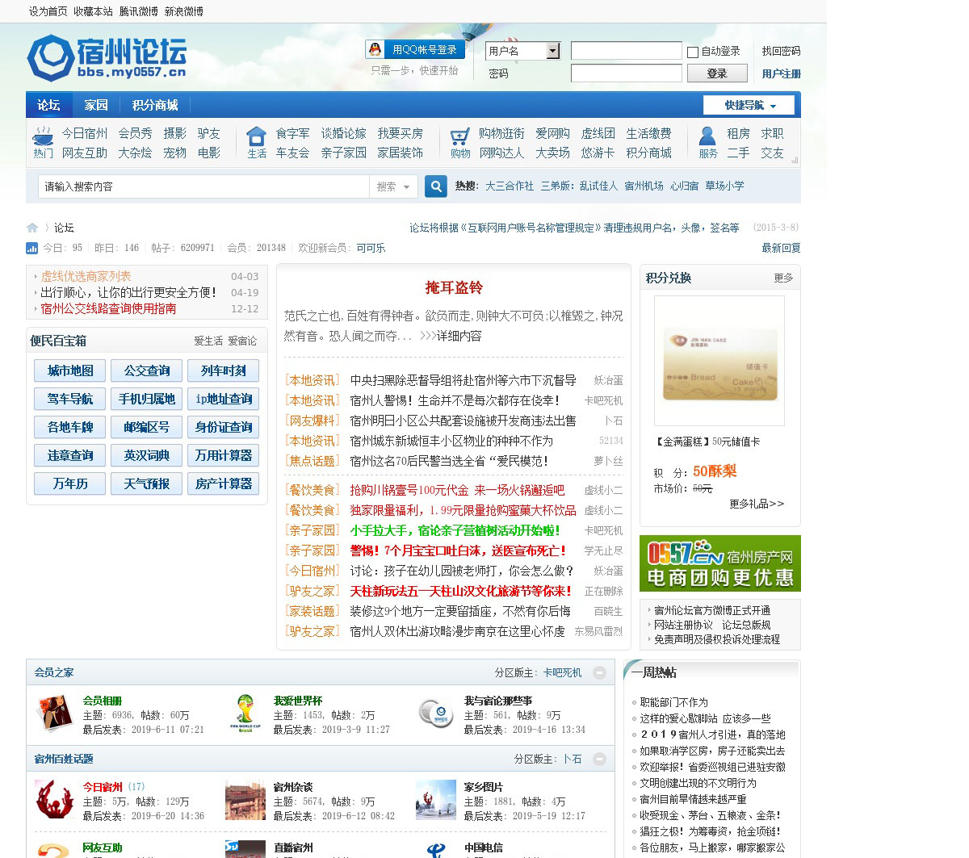The image size is (969, 858).
Task: Click the 生活 house icon
Action: (256, 135)
